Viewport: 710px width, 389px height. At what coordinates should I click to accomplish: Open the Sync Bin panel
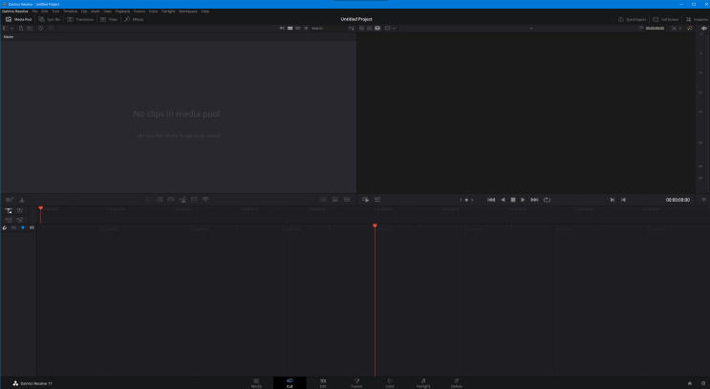click(50, 19)
